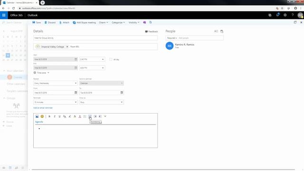Open the Visibility dropdown menu
304x171 pixels.
[x=134, y=22]
